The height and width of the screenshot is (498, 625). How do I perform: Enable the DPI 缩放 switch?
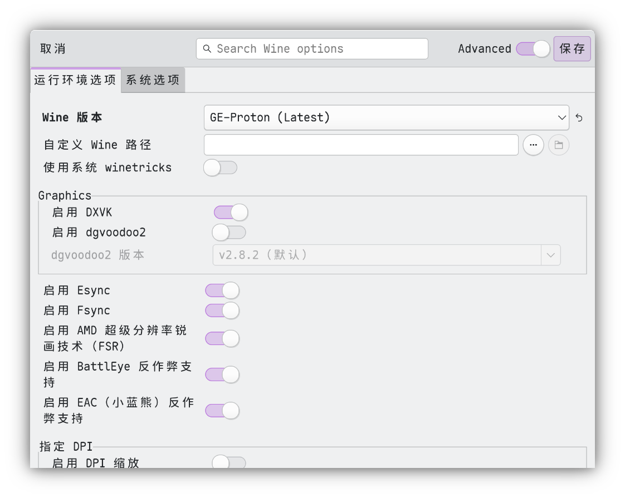229,462
